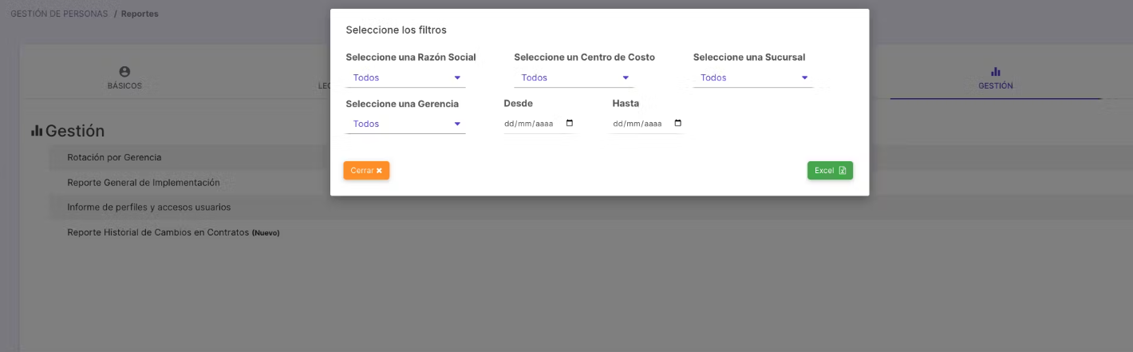This screenshot has height=352, width=1133.
Task: Click the Gestión heading chart icon
Action: tap(37, 131)
